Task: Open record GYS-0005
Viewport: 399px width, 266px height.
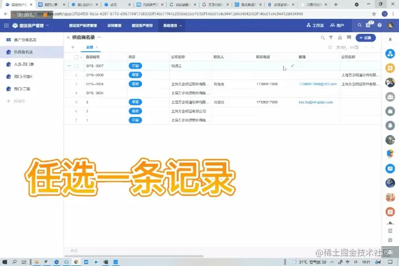Action: (95, 84)
